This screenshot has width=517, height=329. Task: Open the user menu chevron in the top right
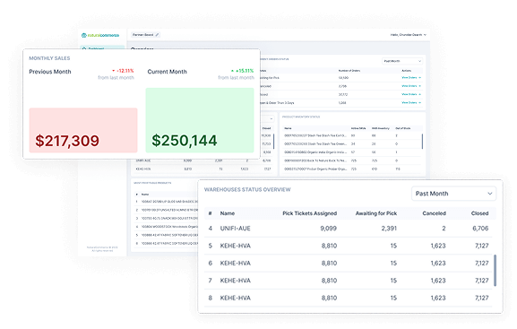click(425, 35)
